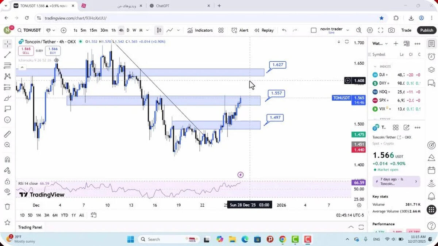Image resolution: width=438 pixels, height=246 pixels.
Task: Open watchlist advanced view icon
Action: click(x=407, y=43)
